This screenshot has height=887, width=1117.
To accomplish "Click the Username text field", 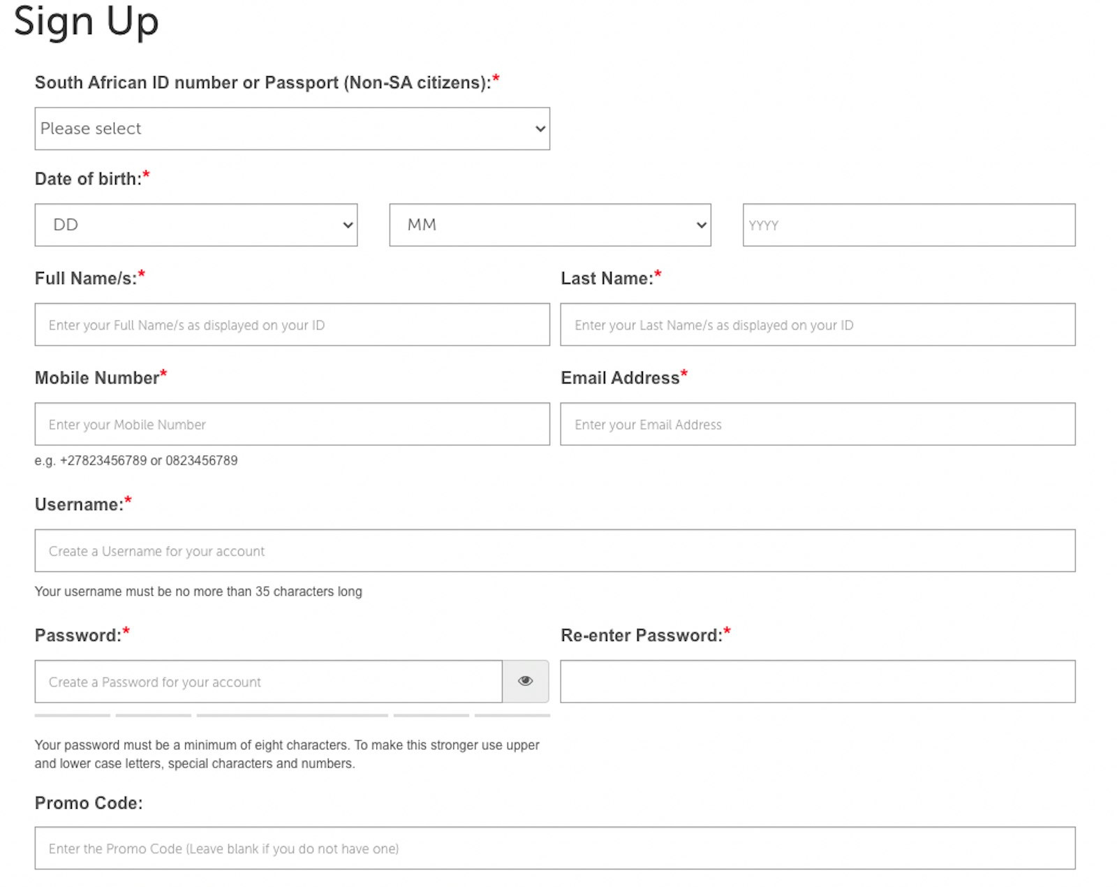I will [554, 550].
